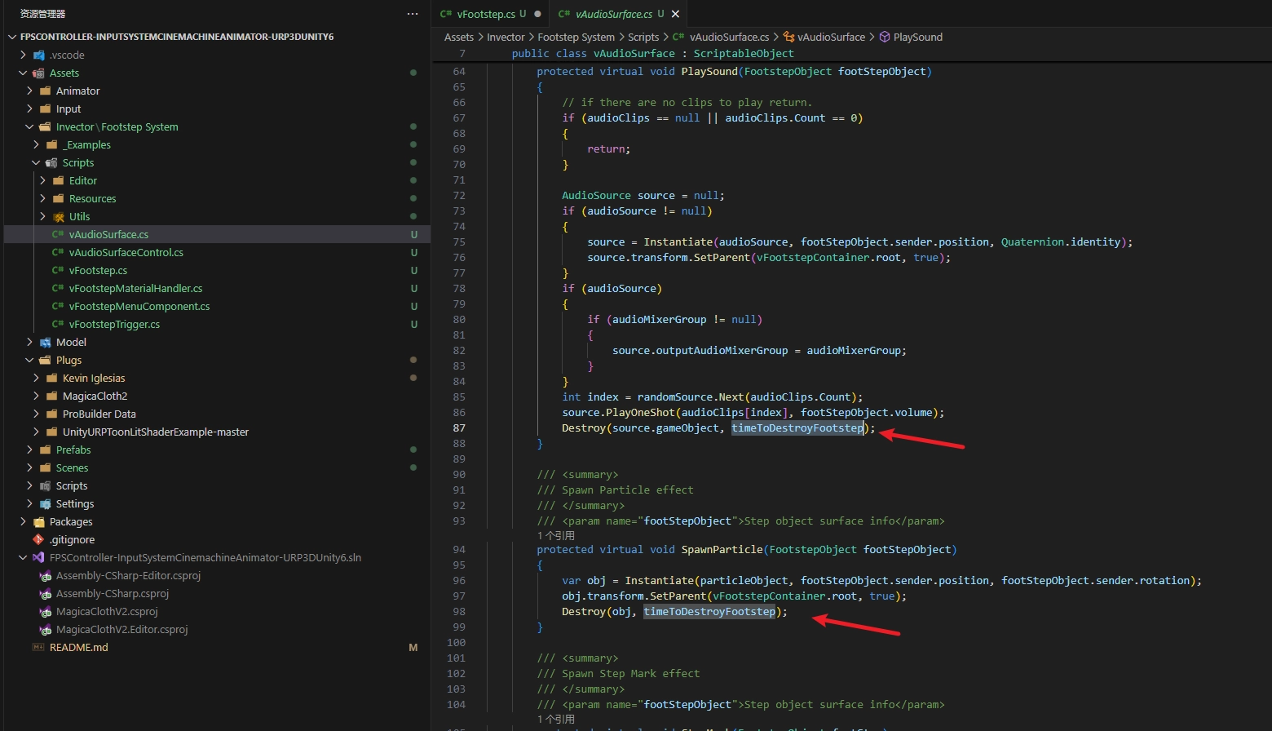Open the Explorer panel more actions menu

click(413, 14)
